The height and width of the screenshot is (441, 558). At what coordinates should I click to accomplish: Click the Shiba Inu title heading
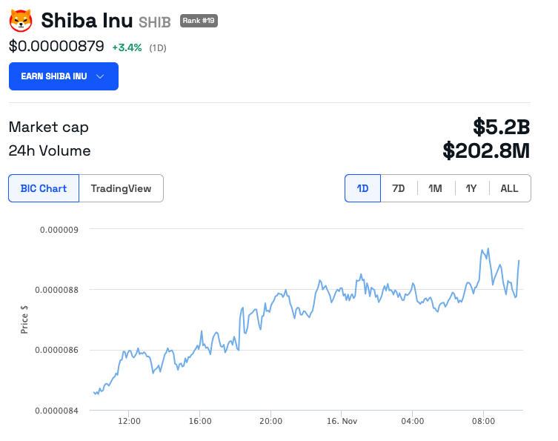87,20
